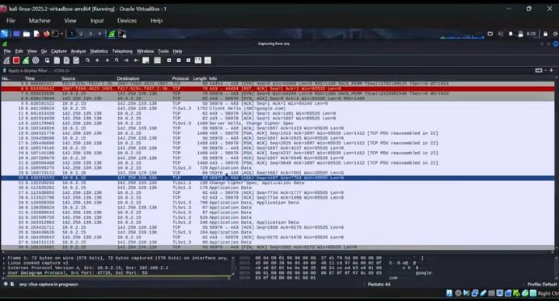
Task: Zoom in the main window text
Action: pyautogui.click(x=169, y=61)
